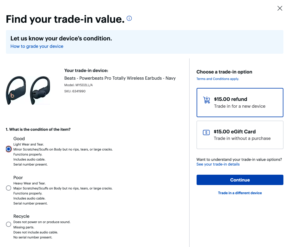Close the trade-in value dialog
Image resolution: width=289 pixels, height=247 pixels.
pos(280,8)
